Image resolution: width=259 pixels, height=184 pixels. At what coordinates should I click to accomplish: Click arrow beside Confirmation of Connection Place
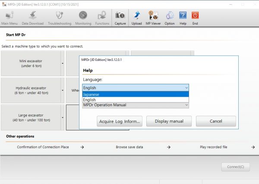[x=82, y=147]
